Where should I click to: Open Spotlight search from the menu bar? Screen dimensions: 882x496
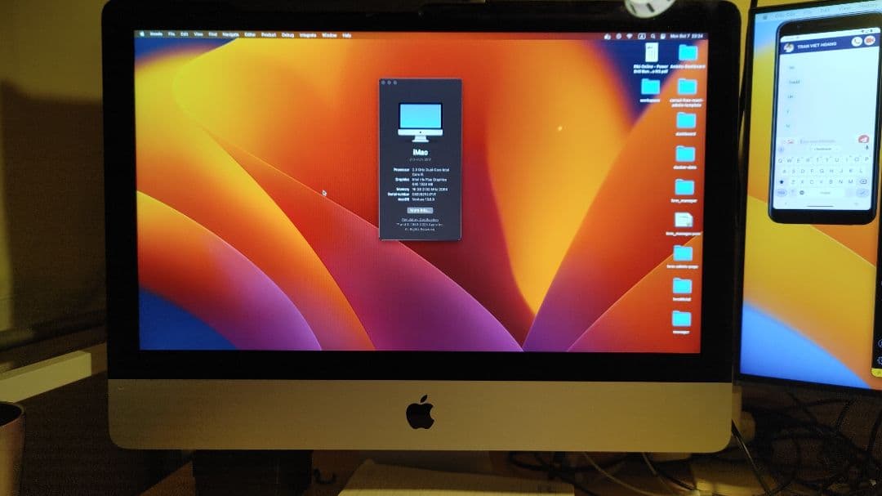[x=653, y=36]
